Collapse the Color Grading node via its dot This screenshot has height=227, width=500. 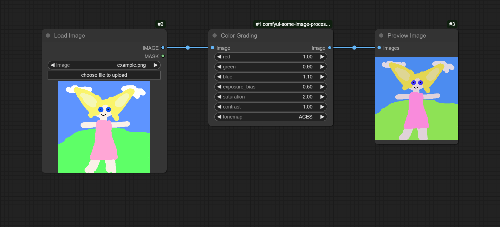214,36
